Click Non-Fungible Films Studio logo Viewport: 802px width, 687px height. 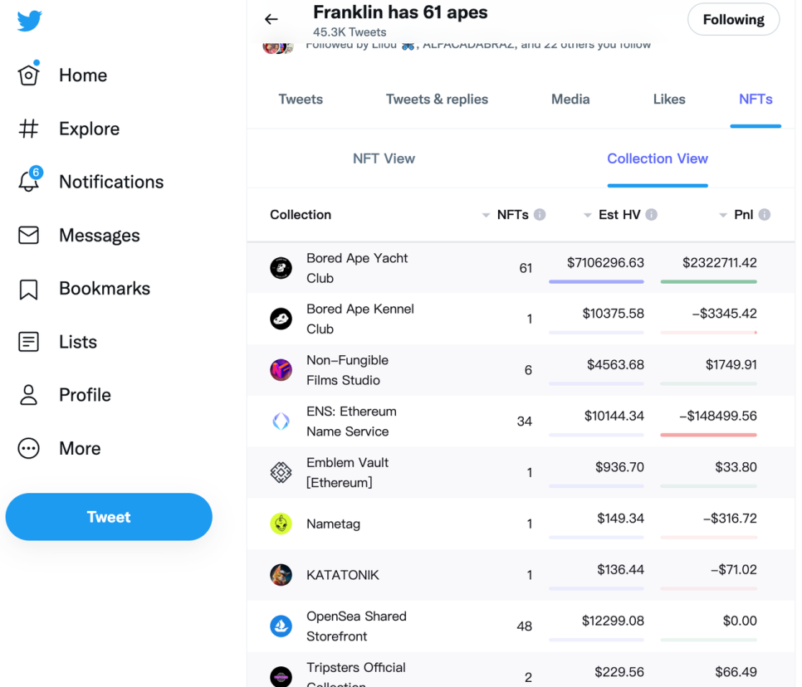tap(281, 370)
